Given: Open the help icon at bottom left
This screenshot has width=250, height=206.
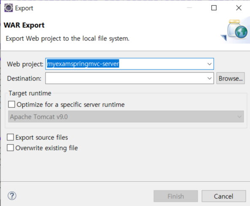Looking at the screenshot, I should 12,196.
